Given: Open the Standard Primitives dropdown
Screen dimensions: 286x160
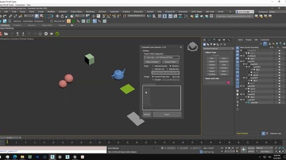Looking at the screenshot, I should click(219, 48).
